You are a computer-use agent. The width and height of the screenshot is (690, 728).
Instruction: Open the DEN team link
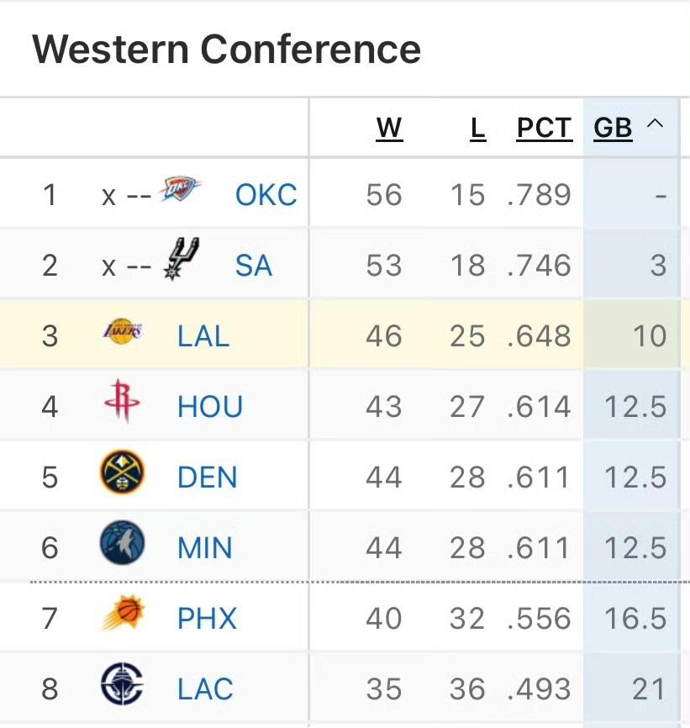207,476
